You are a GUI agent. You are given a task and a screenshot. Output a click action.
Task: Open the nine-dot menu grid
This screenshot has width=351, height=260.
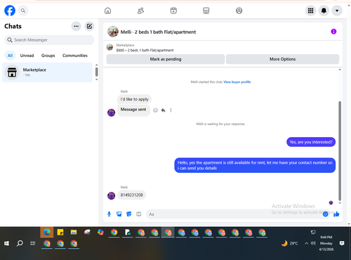pos(310,11)
